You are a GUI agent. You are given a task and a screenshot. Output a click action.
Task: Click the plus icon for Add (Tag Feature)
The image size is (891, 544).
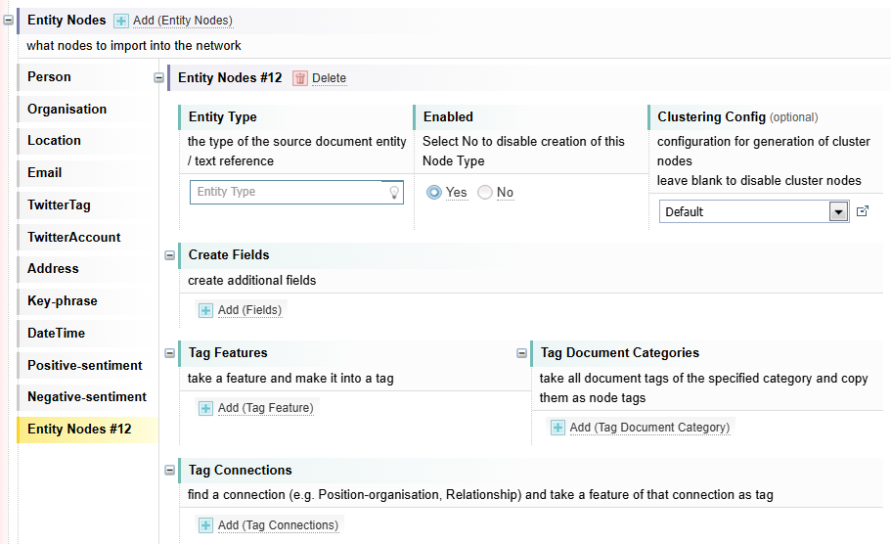point(205,408)
